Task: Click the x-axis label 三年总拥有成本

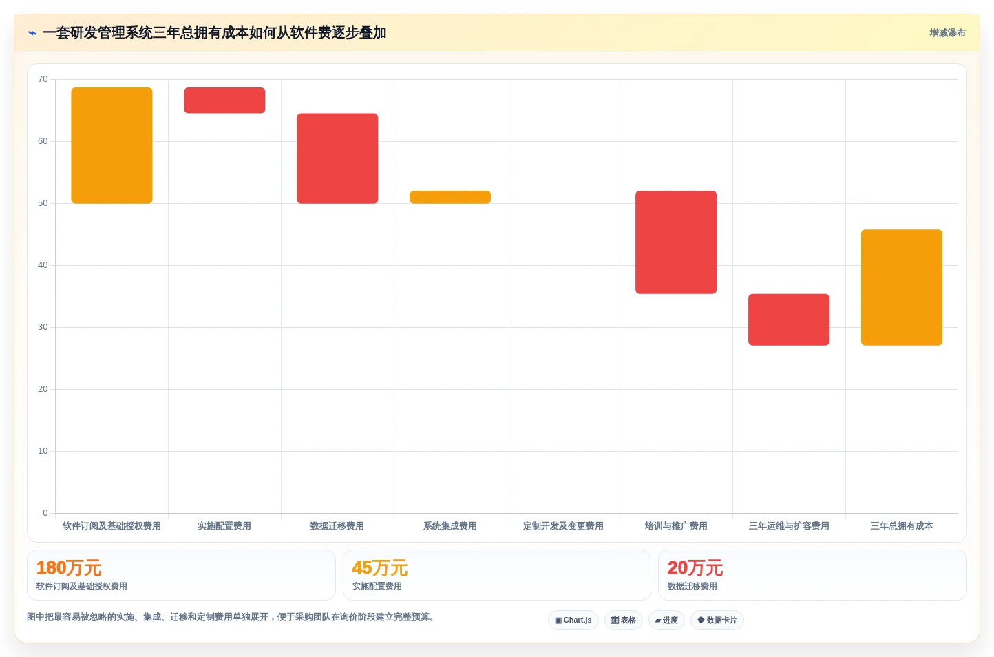Action: coord(902,526)
